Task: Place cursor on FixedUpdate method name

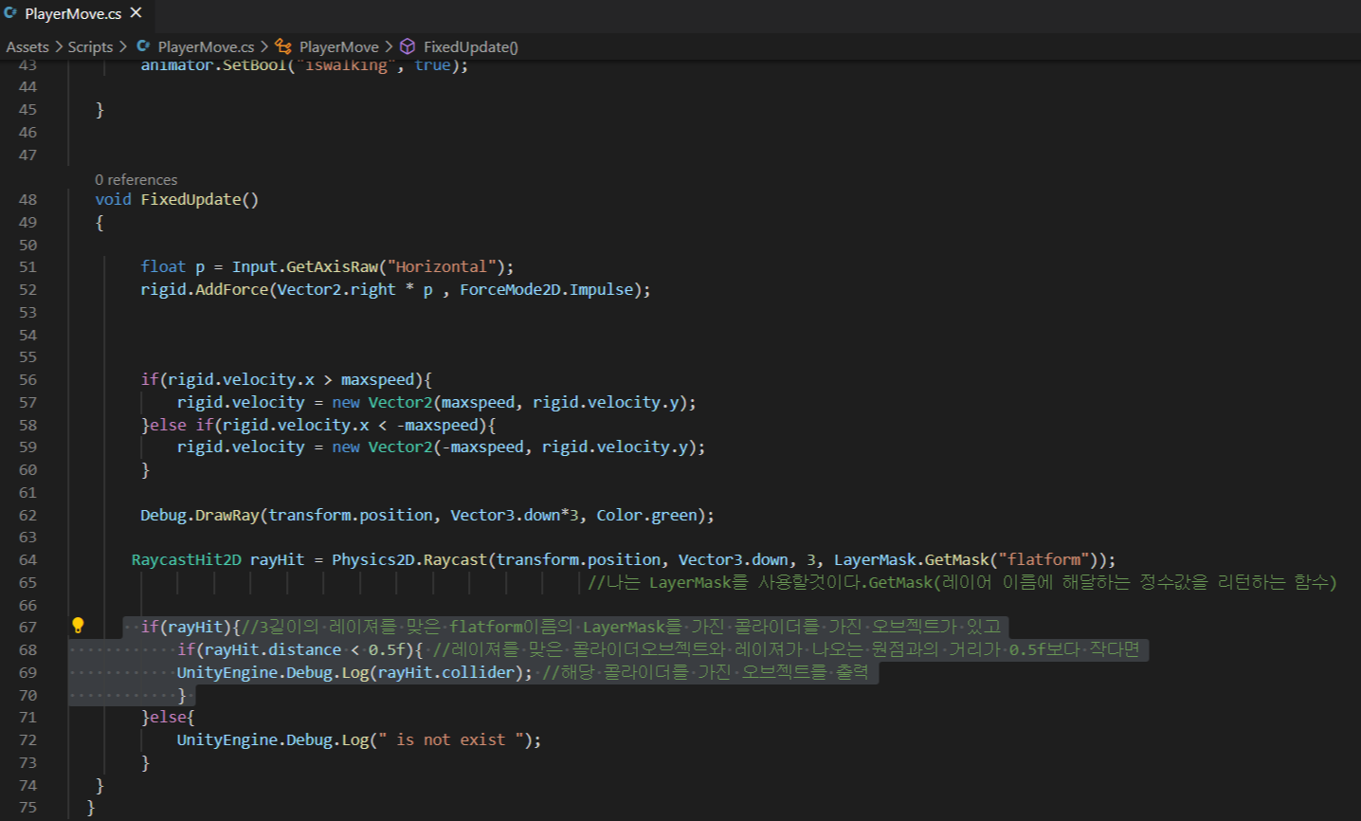Action: (191, 199)
